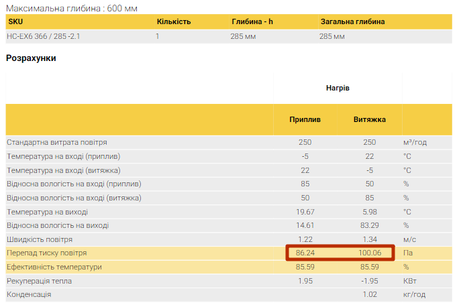Click the "Витяжка" column header

coord(370,120)
